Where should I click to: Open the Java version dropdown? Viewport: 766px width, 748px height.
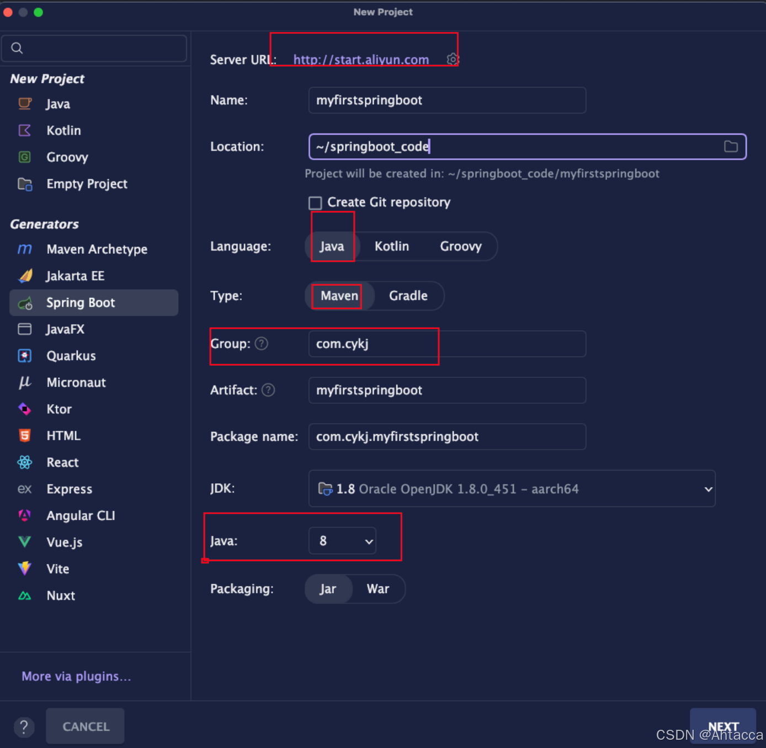click(342, 541)
